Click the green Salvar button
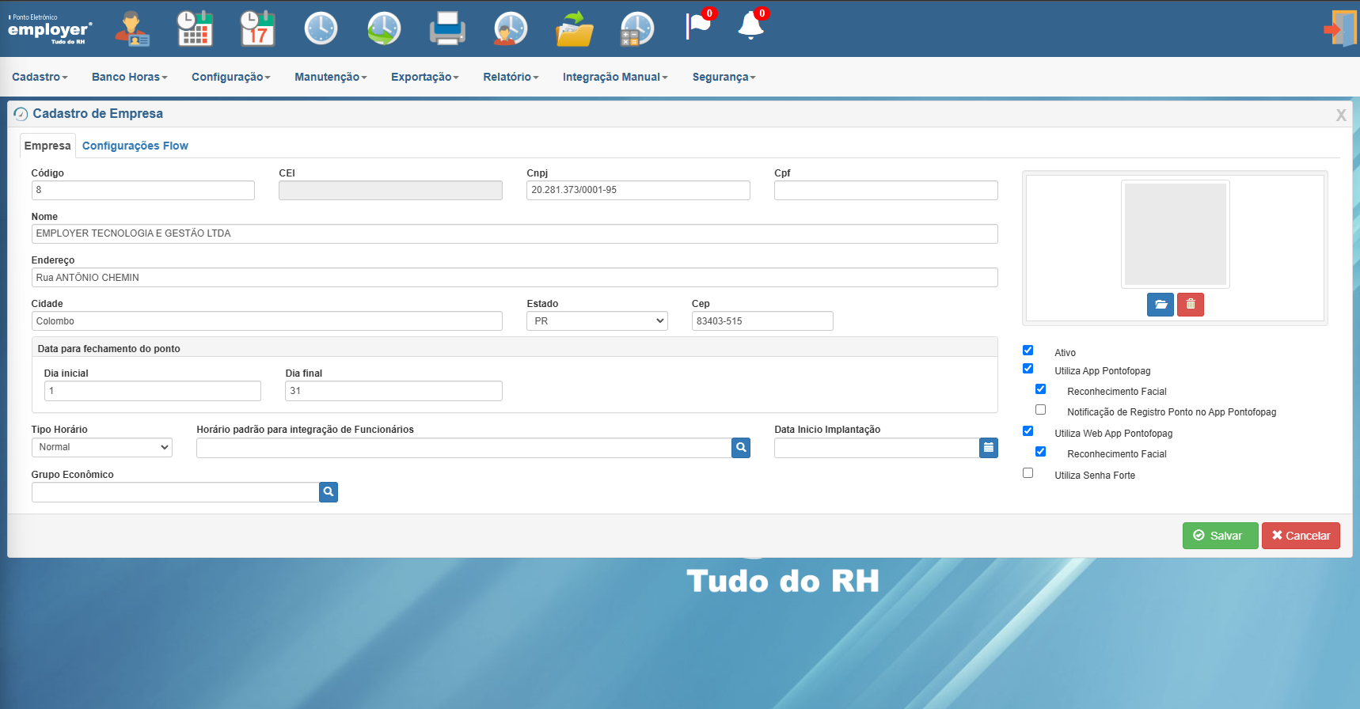 1220,536
